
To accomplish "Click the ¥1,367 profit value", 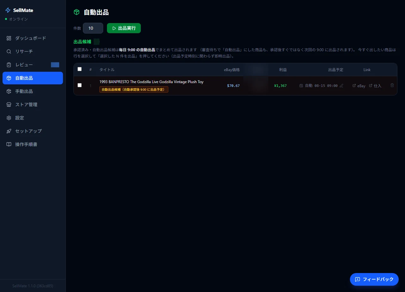I will (280, 86).
